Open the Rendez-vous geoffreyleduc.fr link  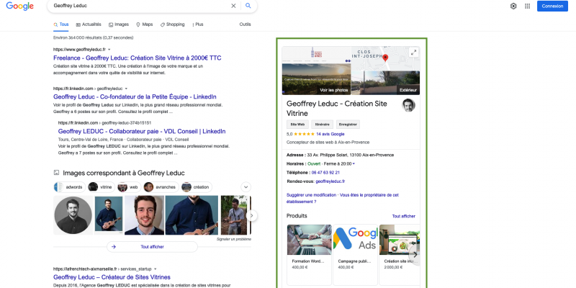(x=330, y=181)
